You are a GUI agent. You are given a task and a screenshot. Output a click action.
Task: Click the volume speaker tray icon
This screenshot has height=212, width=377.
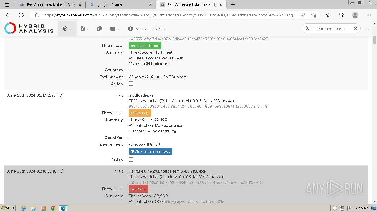[335, 208]
